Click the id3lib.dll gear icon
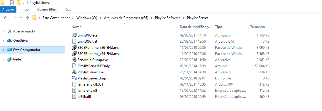Screen dimensions: 322x111 (74, 96)
